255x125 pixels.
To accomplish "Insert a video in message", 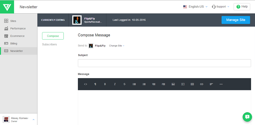I will click(x=183, y=84).
